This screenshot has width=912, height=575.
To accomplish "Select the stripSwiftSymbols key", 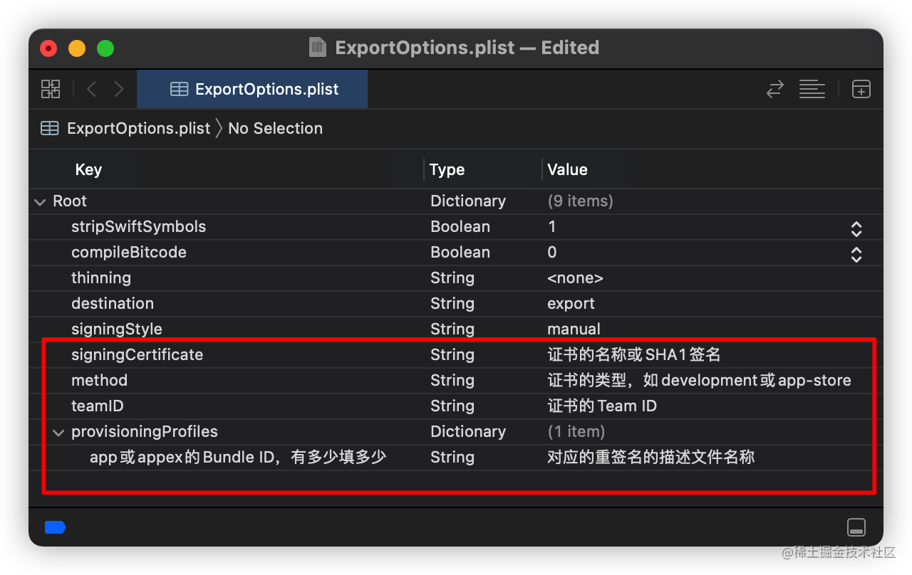I will click(138, 226).
